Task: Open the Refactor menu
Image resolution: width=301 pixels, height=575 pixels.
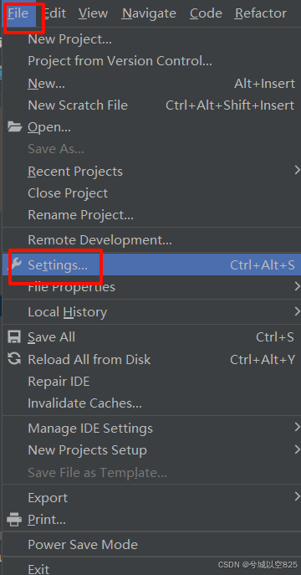Action: [x=261, y=13]
